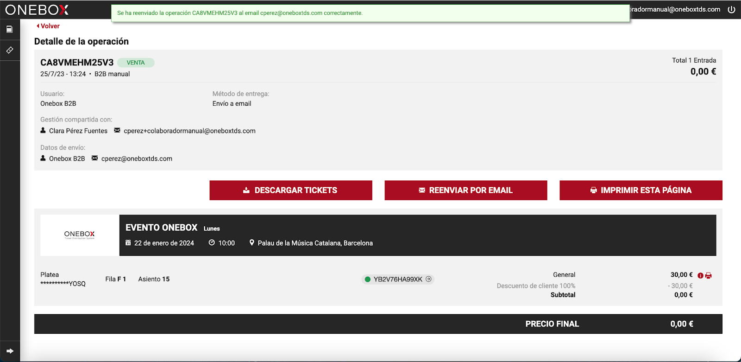Click the Fila F 1 row text
The height and width of the screenshot is (362, 741).
[115, 279]
